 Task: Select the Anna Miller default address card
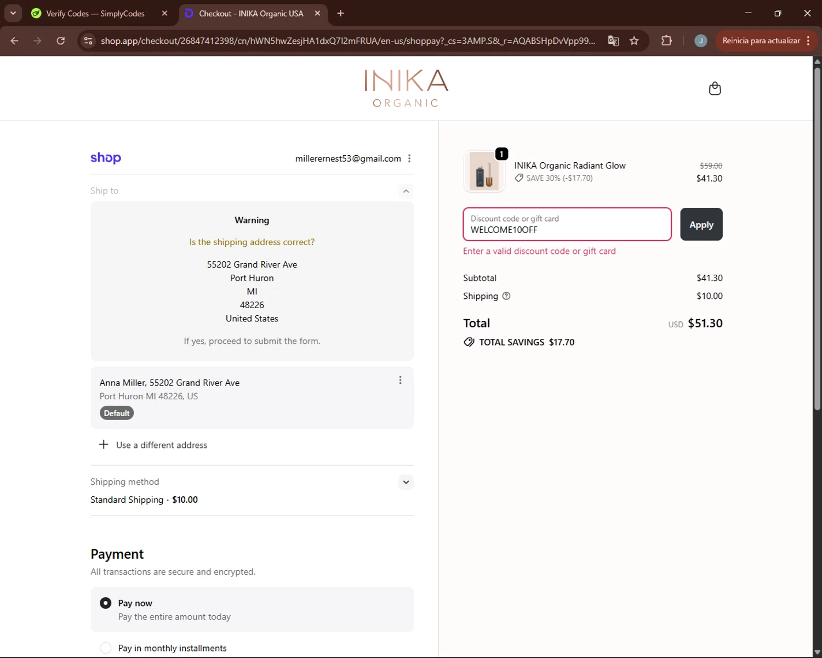click(x=252, y=398)
